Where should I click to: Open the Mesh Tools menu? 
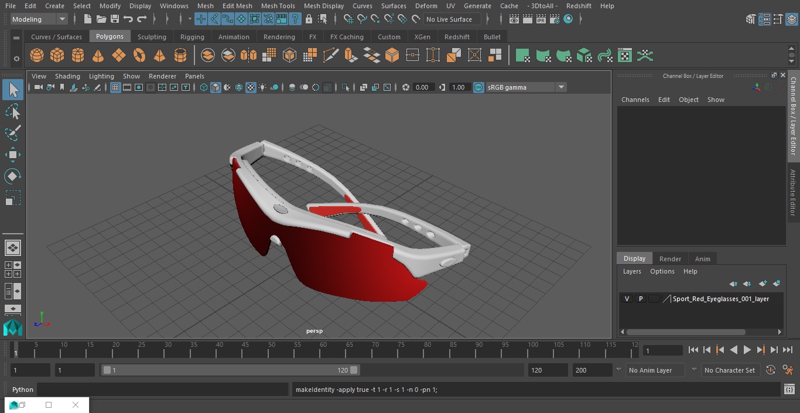pos(278,6)
